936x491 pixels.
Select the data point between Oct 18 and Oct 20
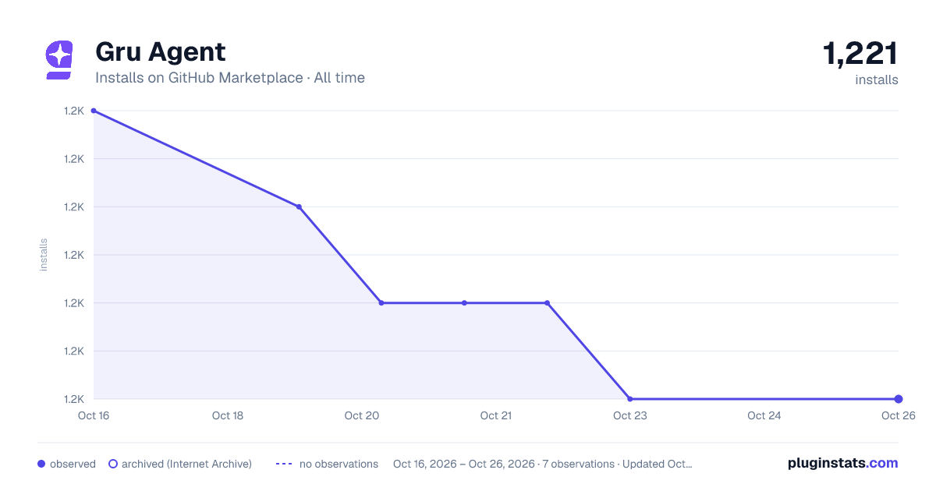tap(299, 207)
